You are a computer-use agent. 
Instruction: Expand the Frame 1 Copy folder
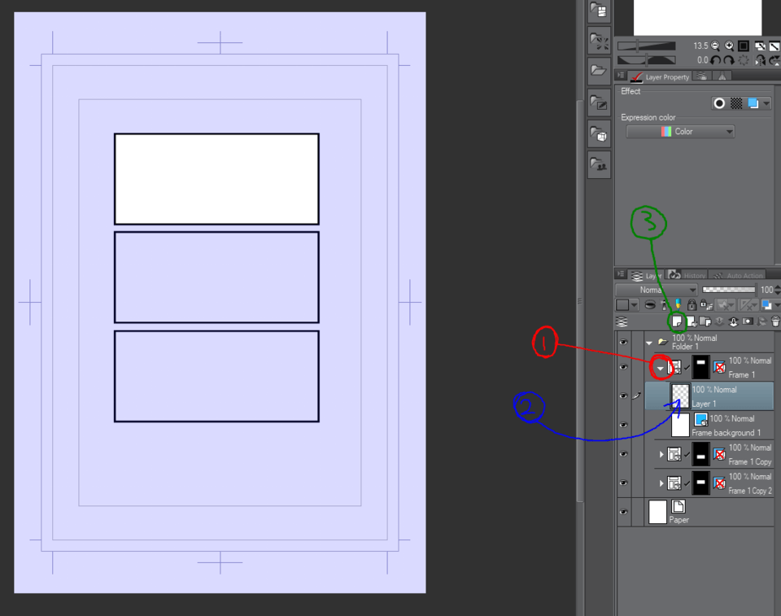point(661,454)
